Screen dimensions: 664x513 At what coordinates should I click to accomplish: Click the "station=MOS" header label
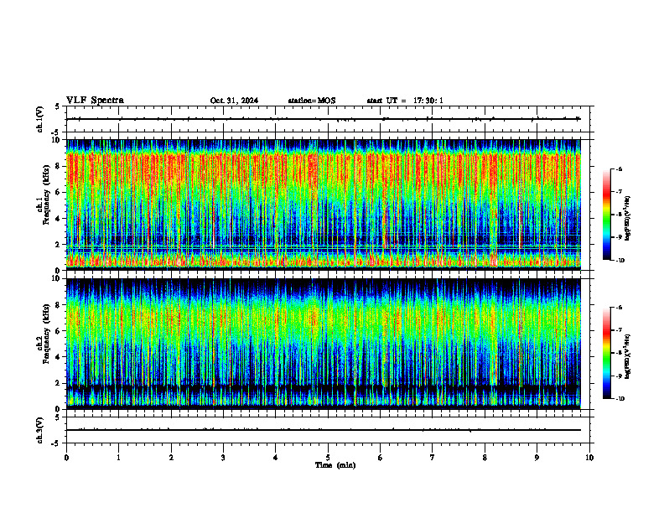pos(312,101)
